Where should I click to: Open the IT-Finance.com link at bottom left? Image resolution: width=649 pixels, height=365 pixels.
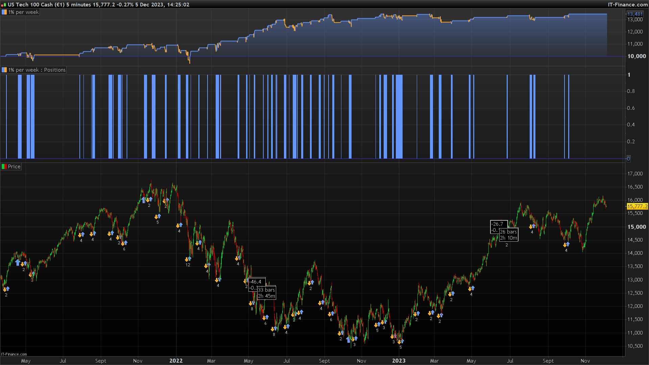(x=14, y=354)
